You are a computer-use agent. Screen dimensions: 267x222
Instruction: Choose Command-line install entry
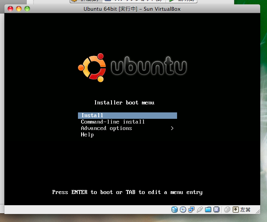click(113, 122)
